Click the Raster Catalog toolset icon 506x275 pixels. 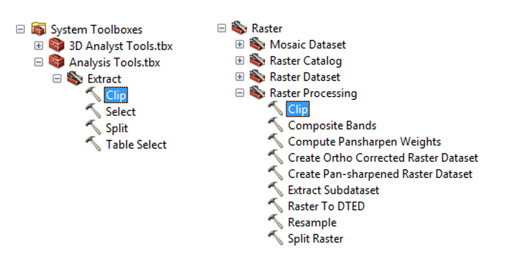click(x=258, y=61)
